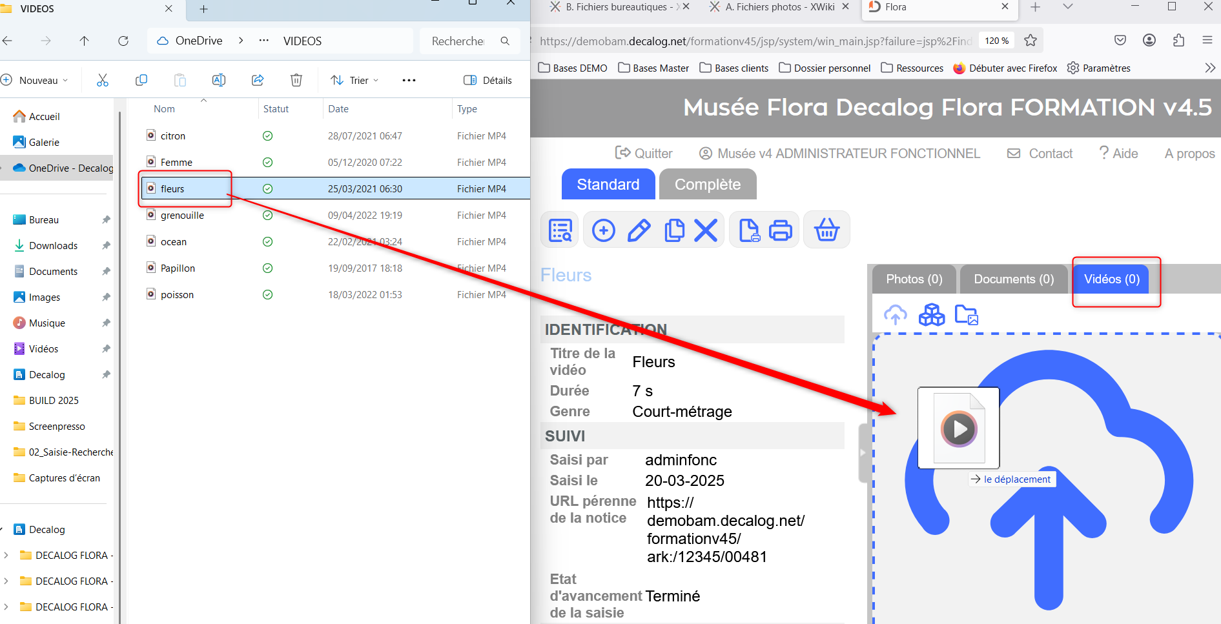Viewport: 1221px width, 624px height.
Task: Click the three cubes icon in media panel
Action: [x=931, y=315]
